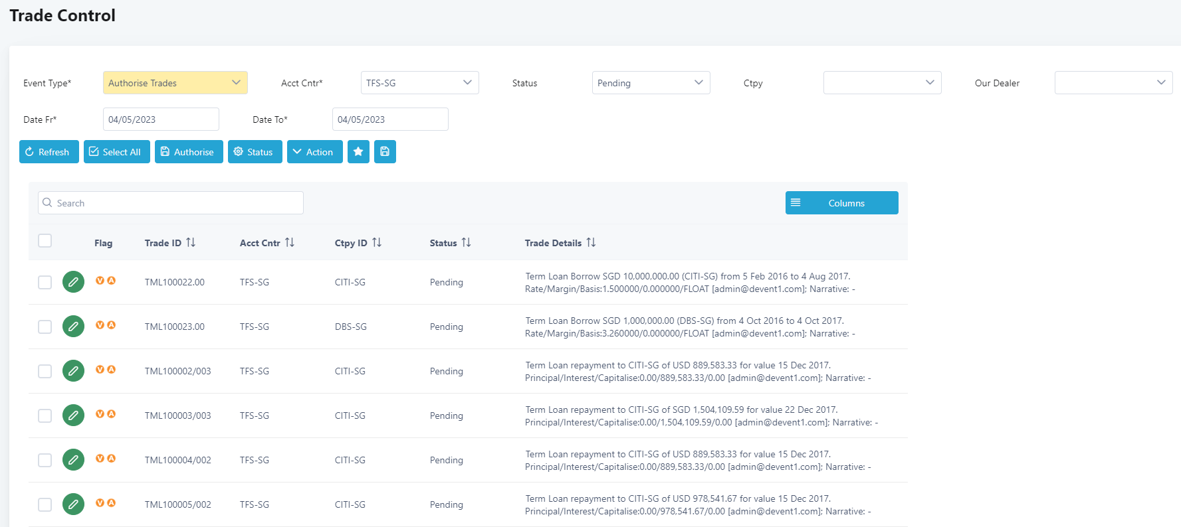1181x527 pixels.
Task: Sort by Trade ID column arrows
Action: coord(191,243)
